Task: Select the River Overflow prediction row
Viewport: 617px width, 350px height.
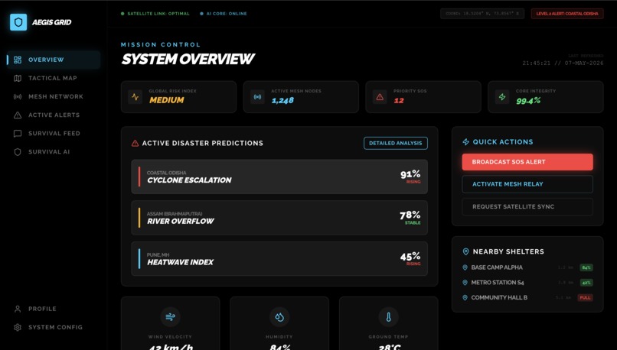Action: click(x=279, y=218)
